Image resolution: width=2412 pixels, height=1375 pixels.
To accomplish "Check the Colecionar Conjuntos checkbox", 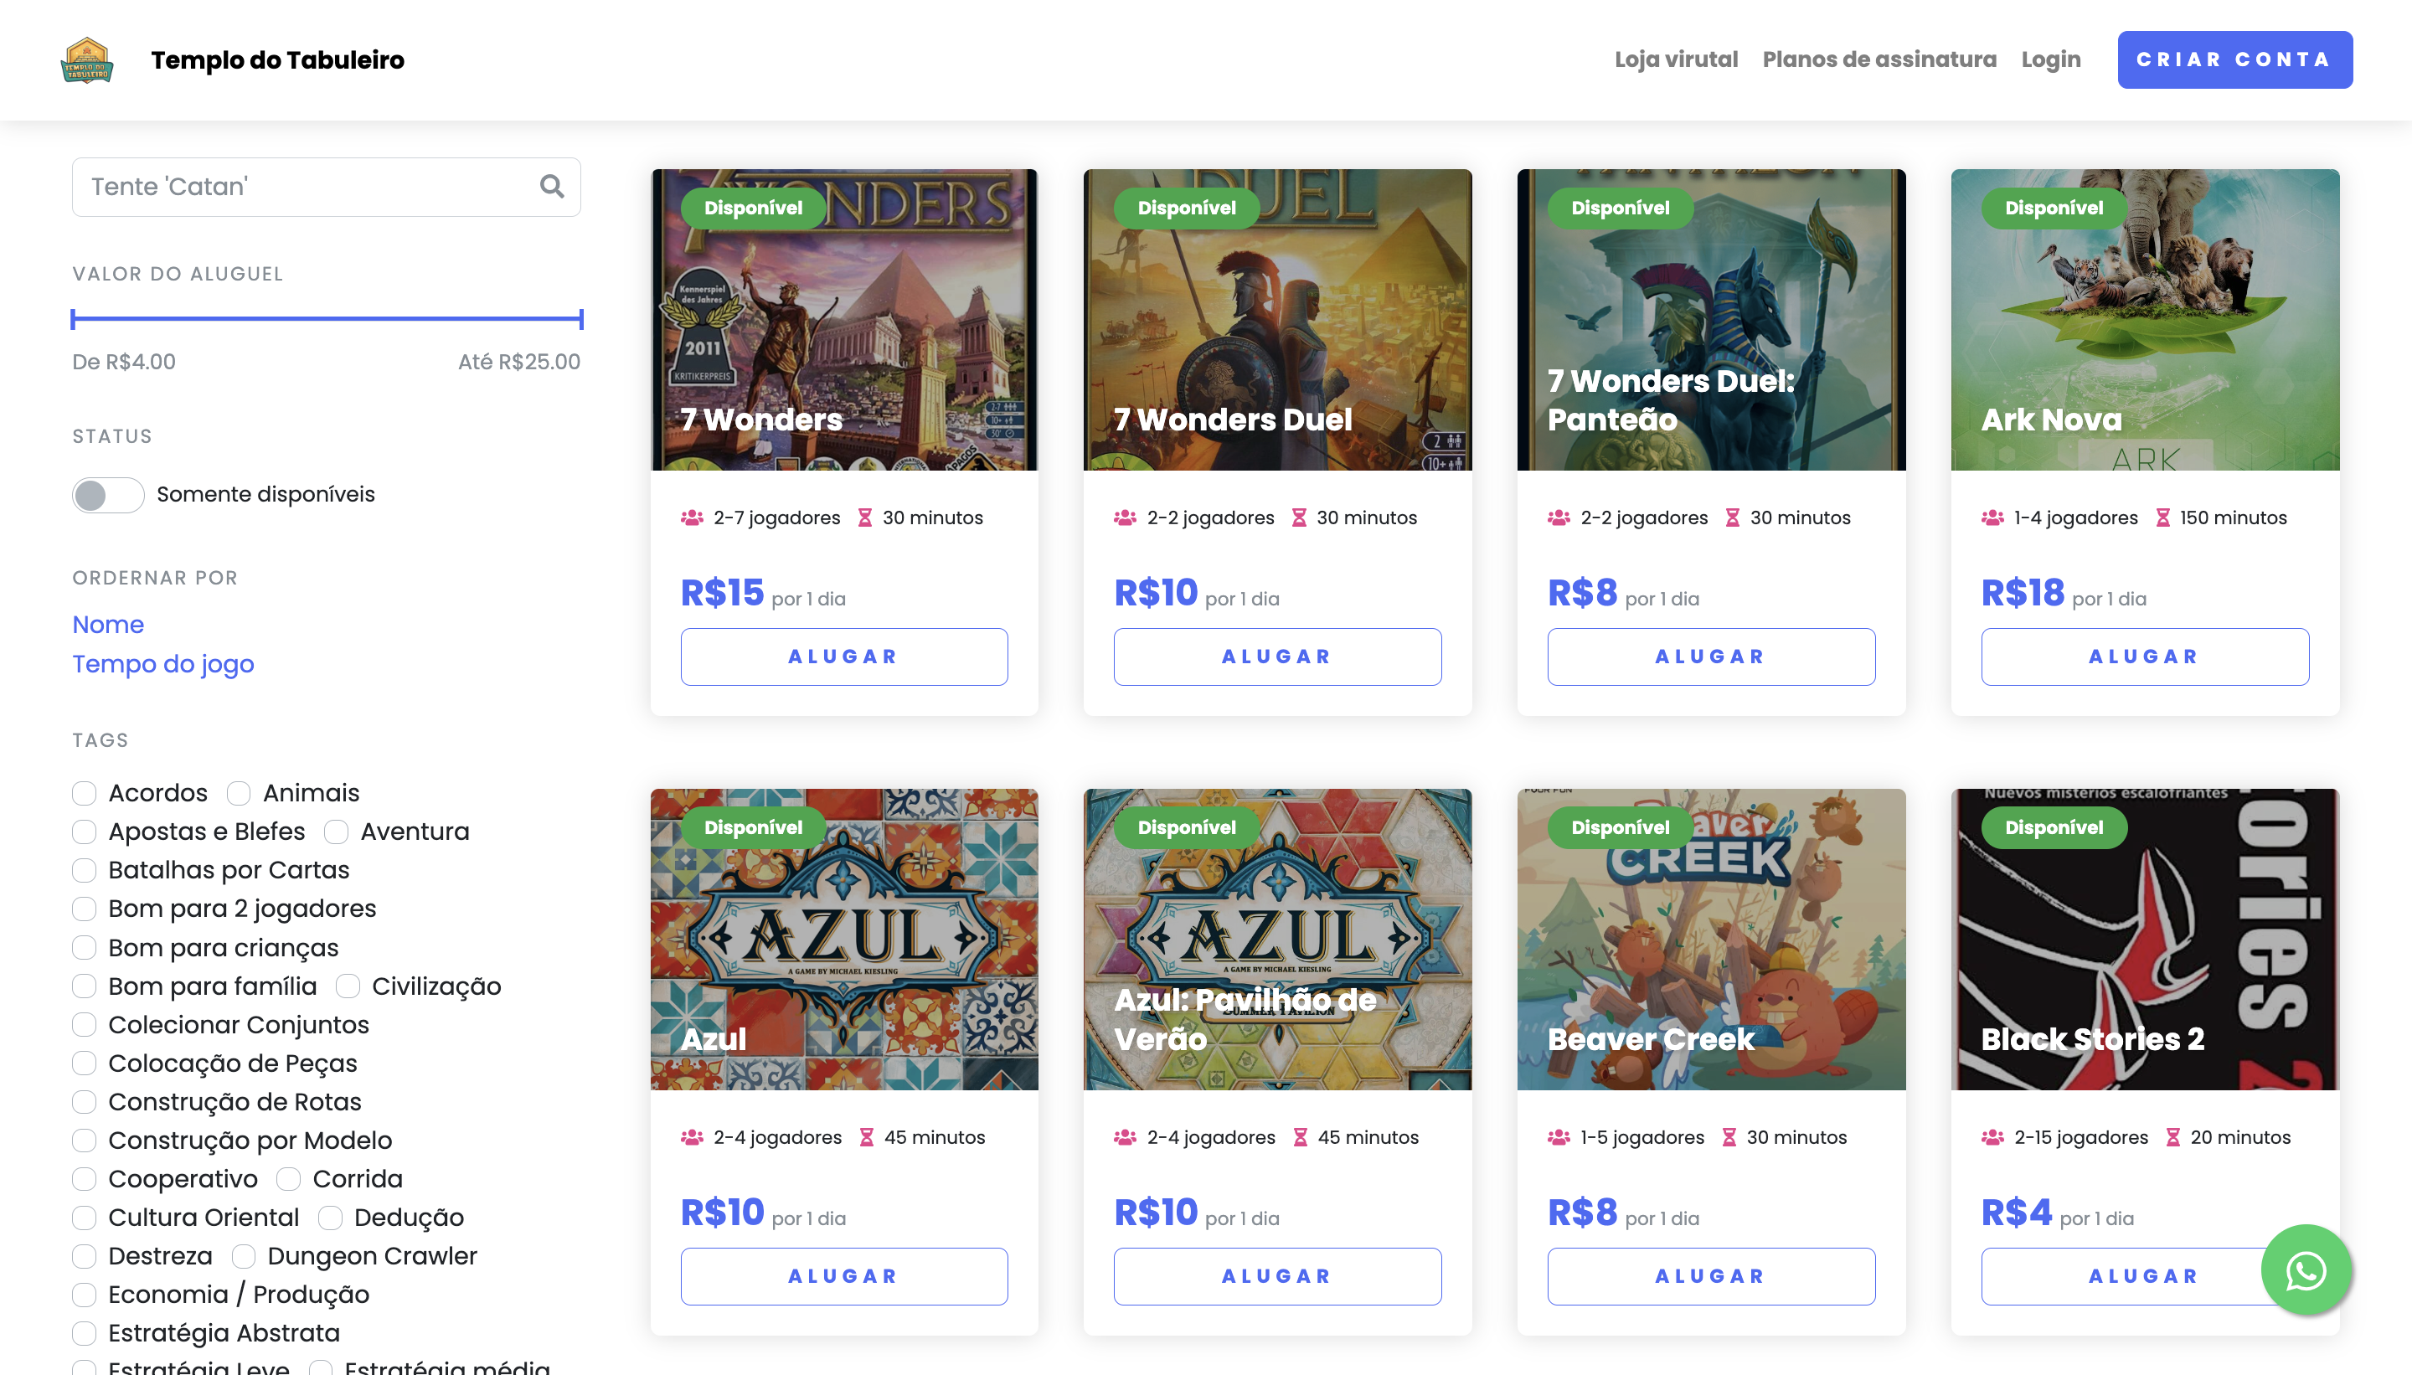I will 84,1025.
